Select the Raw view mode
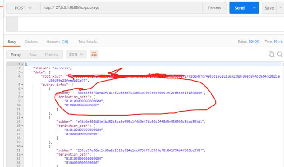The width and height of the screenshot is (284, 167). (33, 55)
